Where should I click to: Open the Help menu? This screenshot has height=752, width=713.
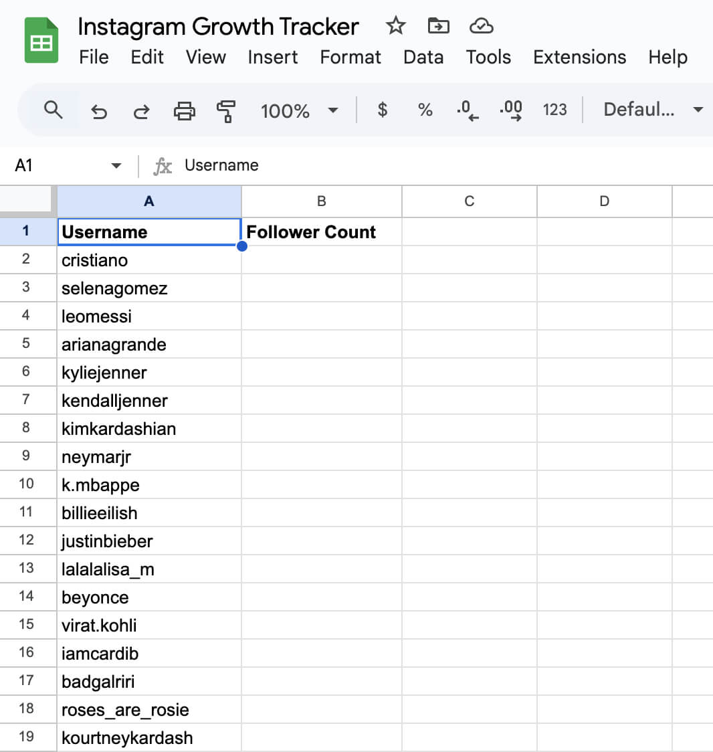coord(668,57)
